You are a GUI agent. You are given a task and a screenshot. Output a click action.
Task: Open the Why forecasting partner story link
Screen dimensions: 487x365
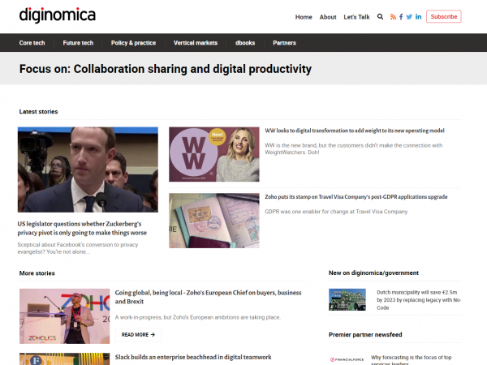[x=412, y=360]
